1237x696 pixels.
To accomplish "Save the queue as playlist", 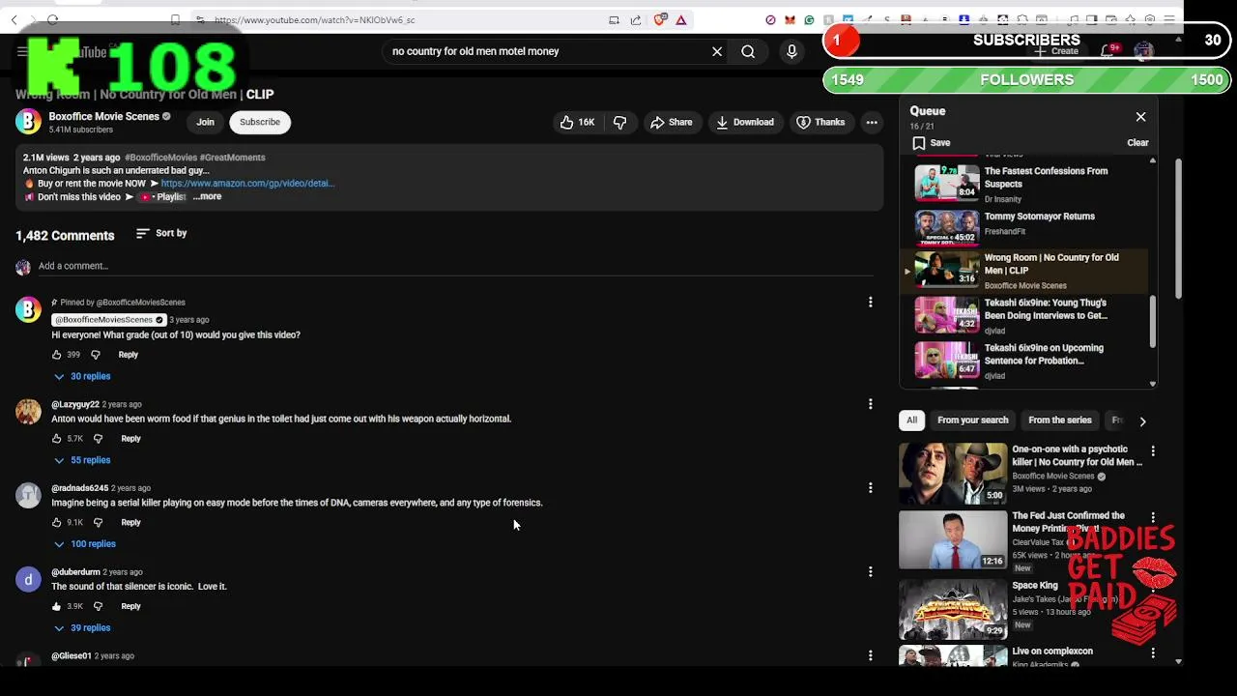I will point(932,143).
